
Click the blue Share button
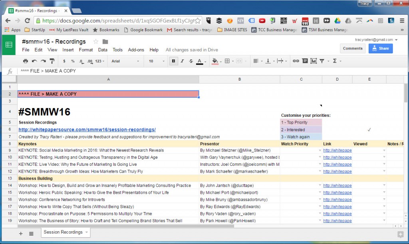point(381,48)
